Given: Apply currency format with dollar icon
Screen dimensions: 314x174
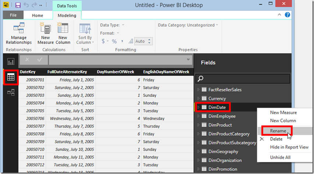Looking at the screenshot, I should (103, 41).
